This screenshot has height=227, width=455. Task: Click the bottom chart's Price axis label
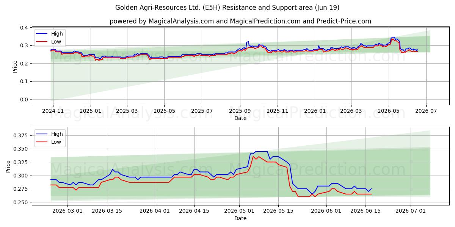coord(8,166)
